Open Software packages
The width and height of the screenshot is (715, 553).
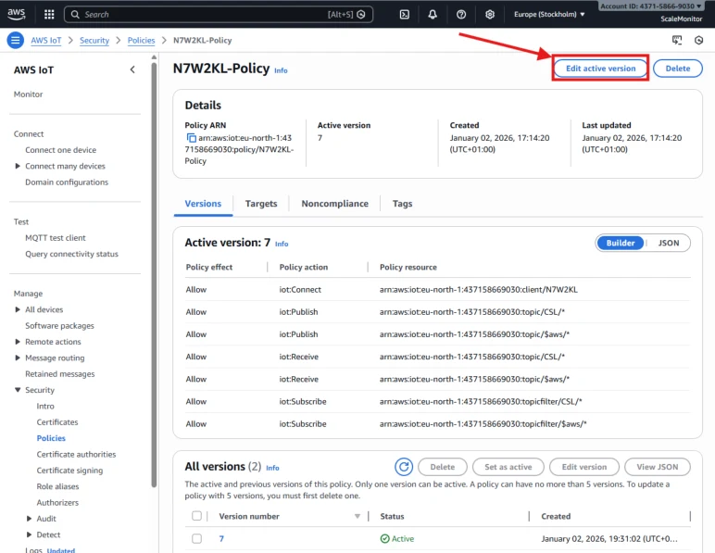click(59, 325)
